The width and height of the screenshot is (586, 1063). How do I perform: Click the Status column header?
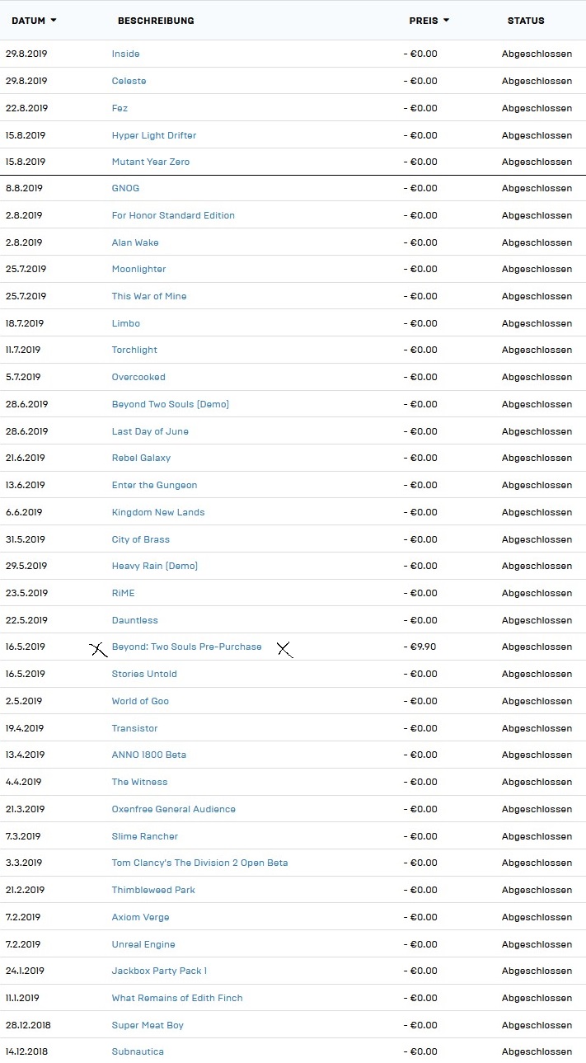click(x=526, y=21)
